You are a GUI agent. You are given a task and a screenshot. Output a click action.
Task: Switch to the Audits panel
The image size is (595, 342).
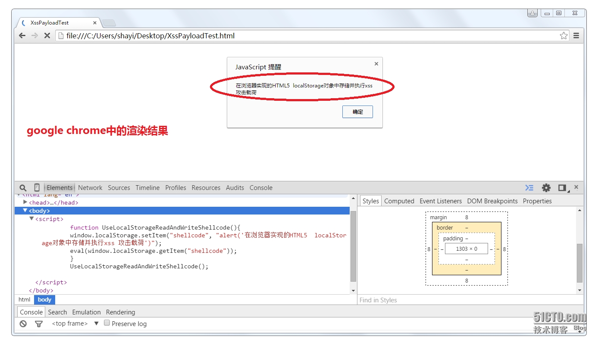click(235, 188)
